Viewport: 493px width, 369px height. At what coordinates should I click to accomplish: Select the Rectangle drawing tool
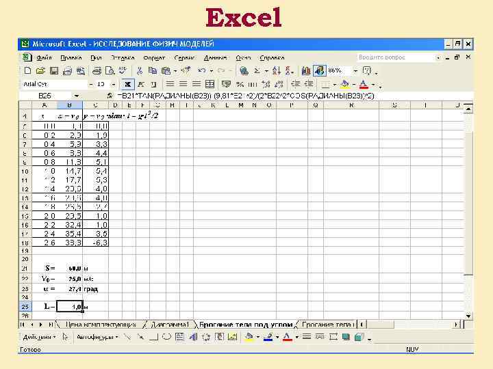[153, 337]
